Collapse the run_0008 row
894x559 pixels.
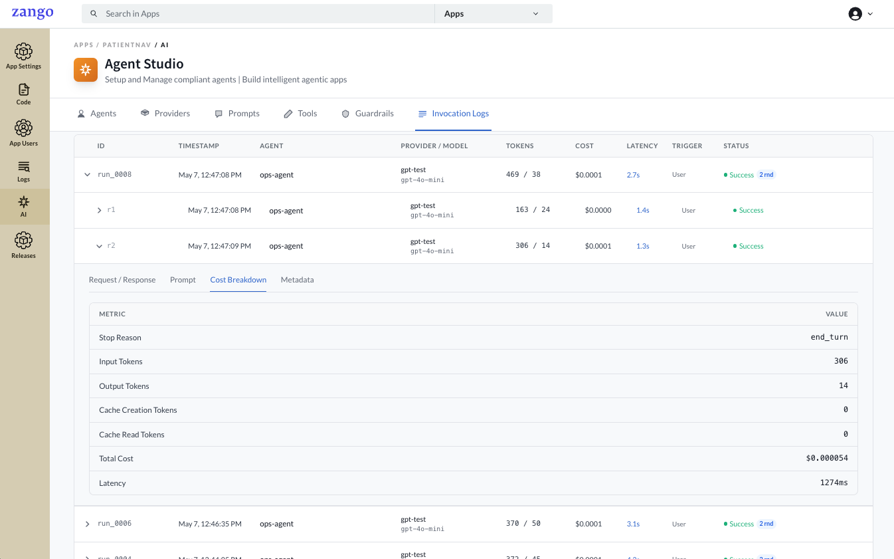tap(87, 175)
